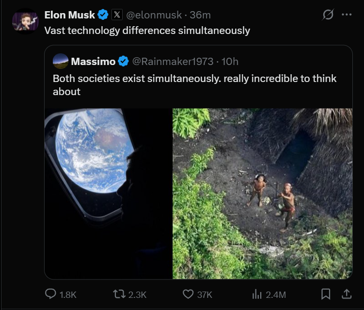
Task: Click the X affiliation badge next to Elon Musk
Action: [x=117, y=15]
